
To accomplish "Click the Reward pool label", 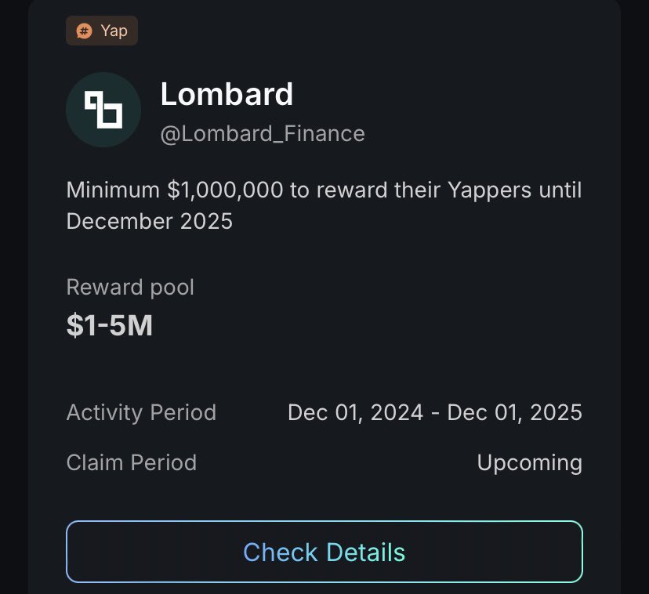I will 130,288.
